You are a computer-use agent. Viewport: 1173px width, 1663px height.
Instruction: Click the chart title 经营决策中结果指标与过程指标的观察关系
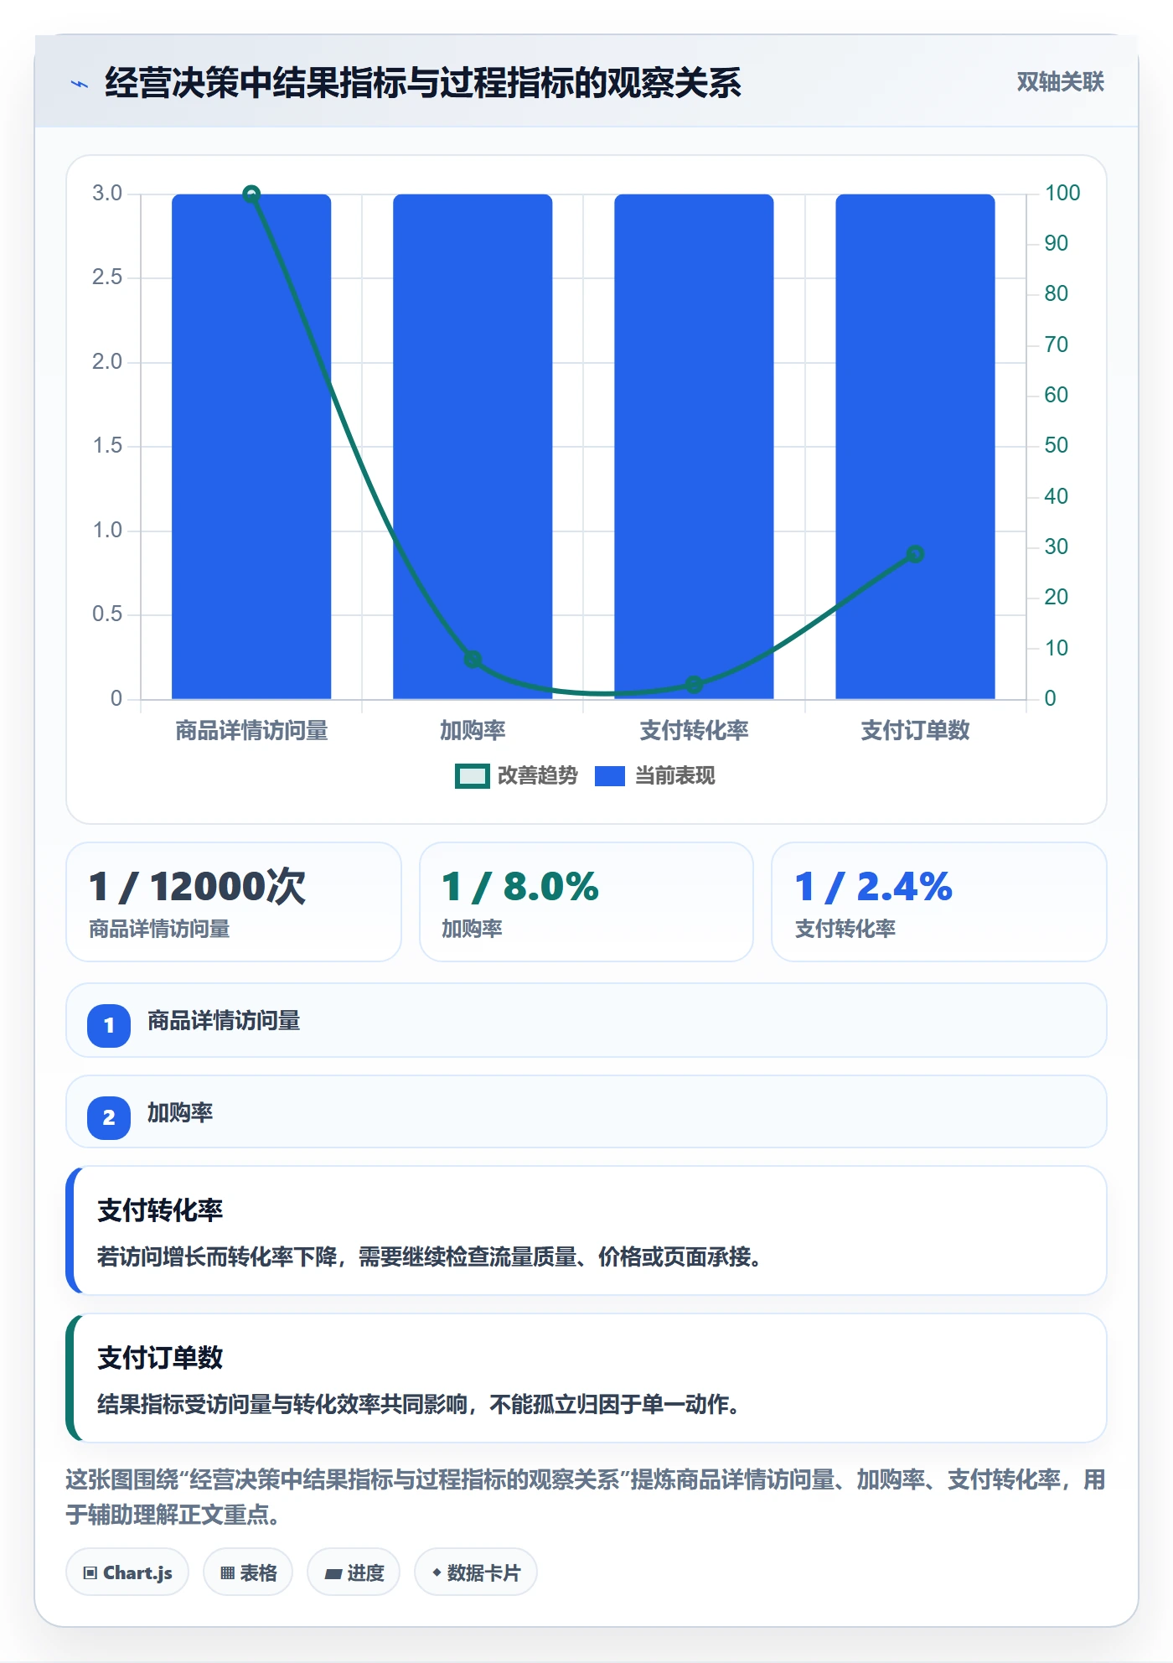pyautogui.click(x=423, y=83)
